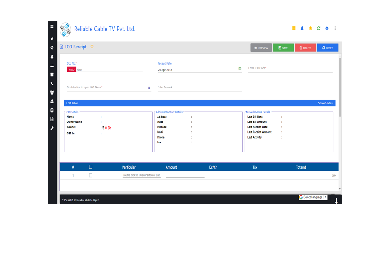Click the green refresh icon in the header
Screen dimensions: 387x269
tap(319, 28)
